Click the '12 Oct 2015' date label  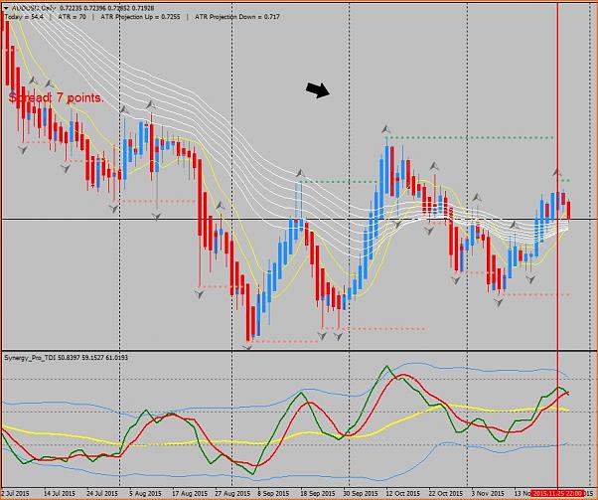tap(402, 493)
